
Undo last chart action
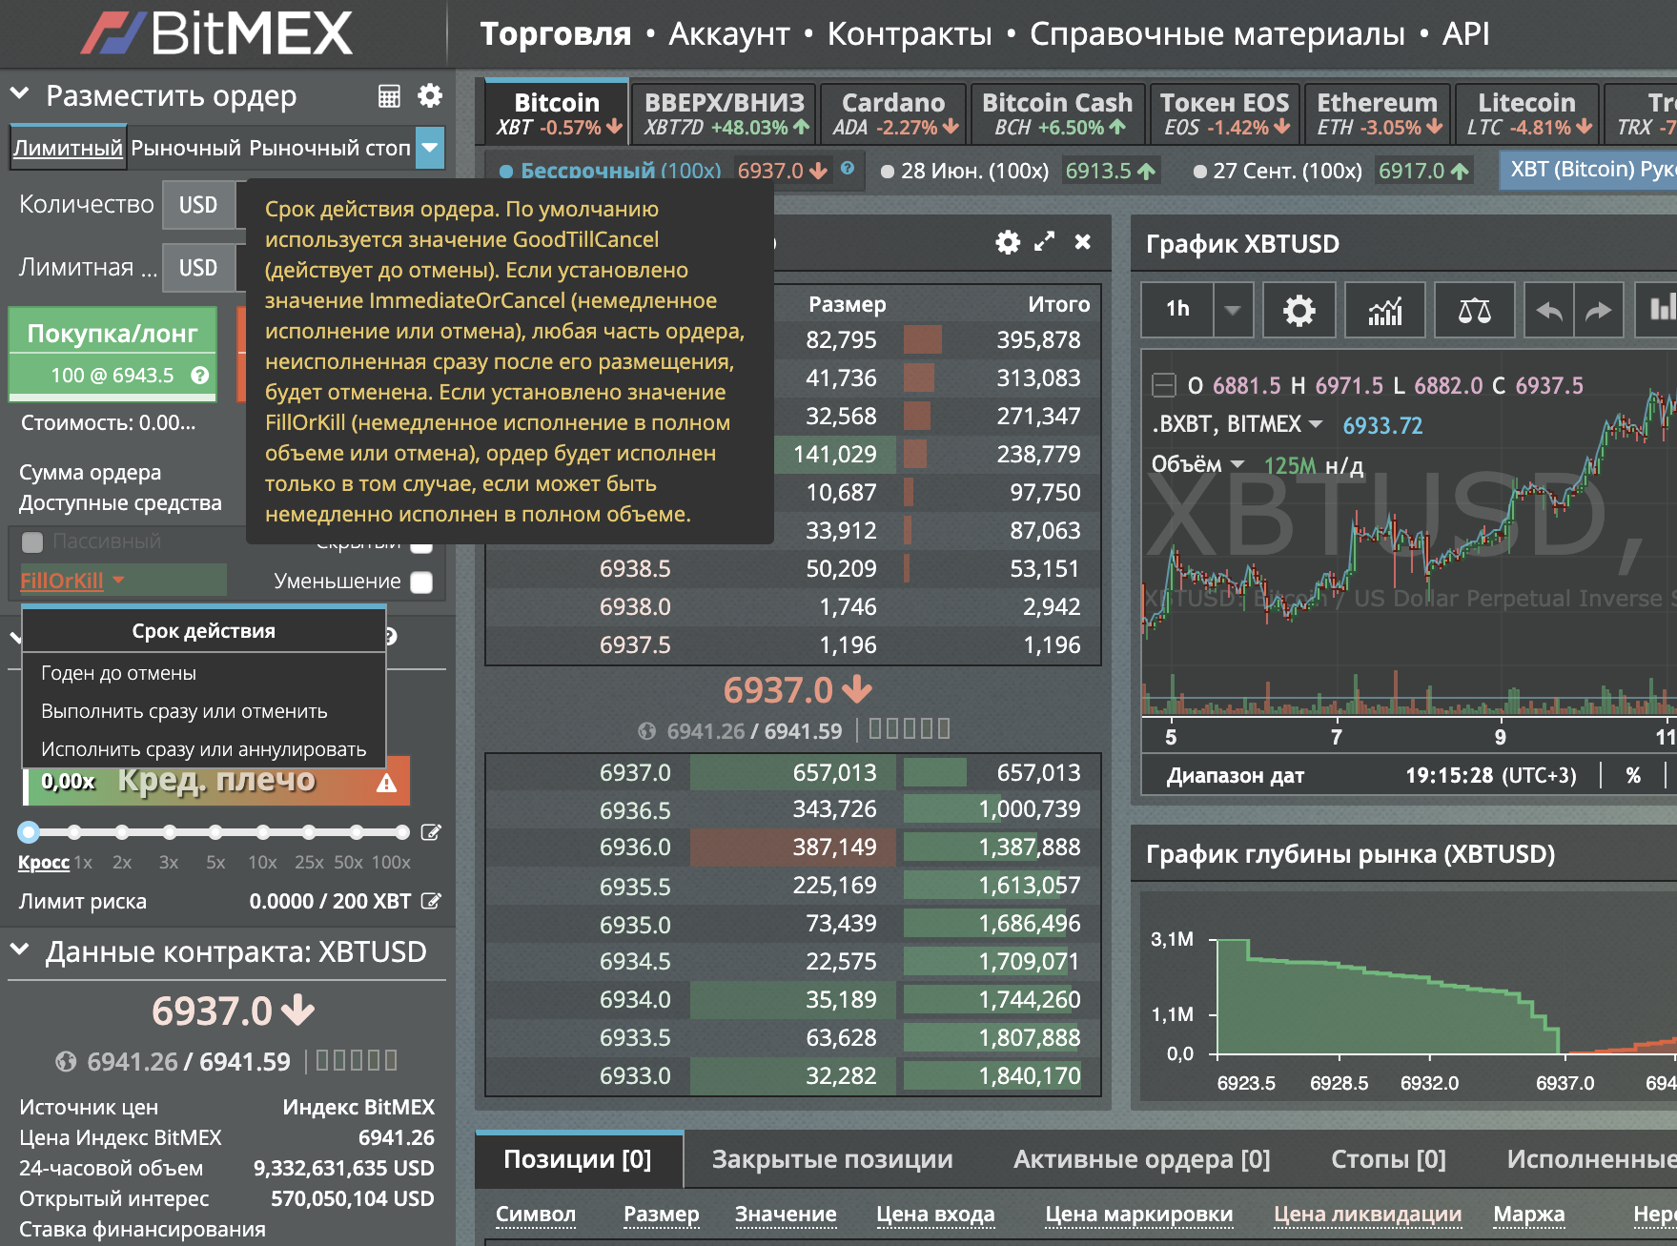[x=1549, y=310]
